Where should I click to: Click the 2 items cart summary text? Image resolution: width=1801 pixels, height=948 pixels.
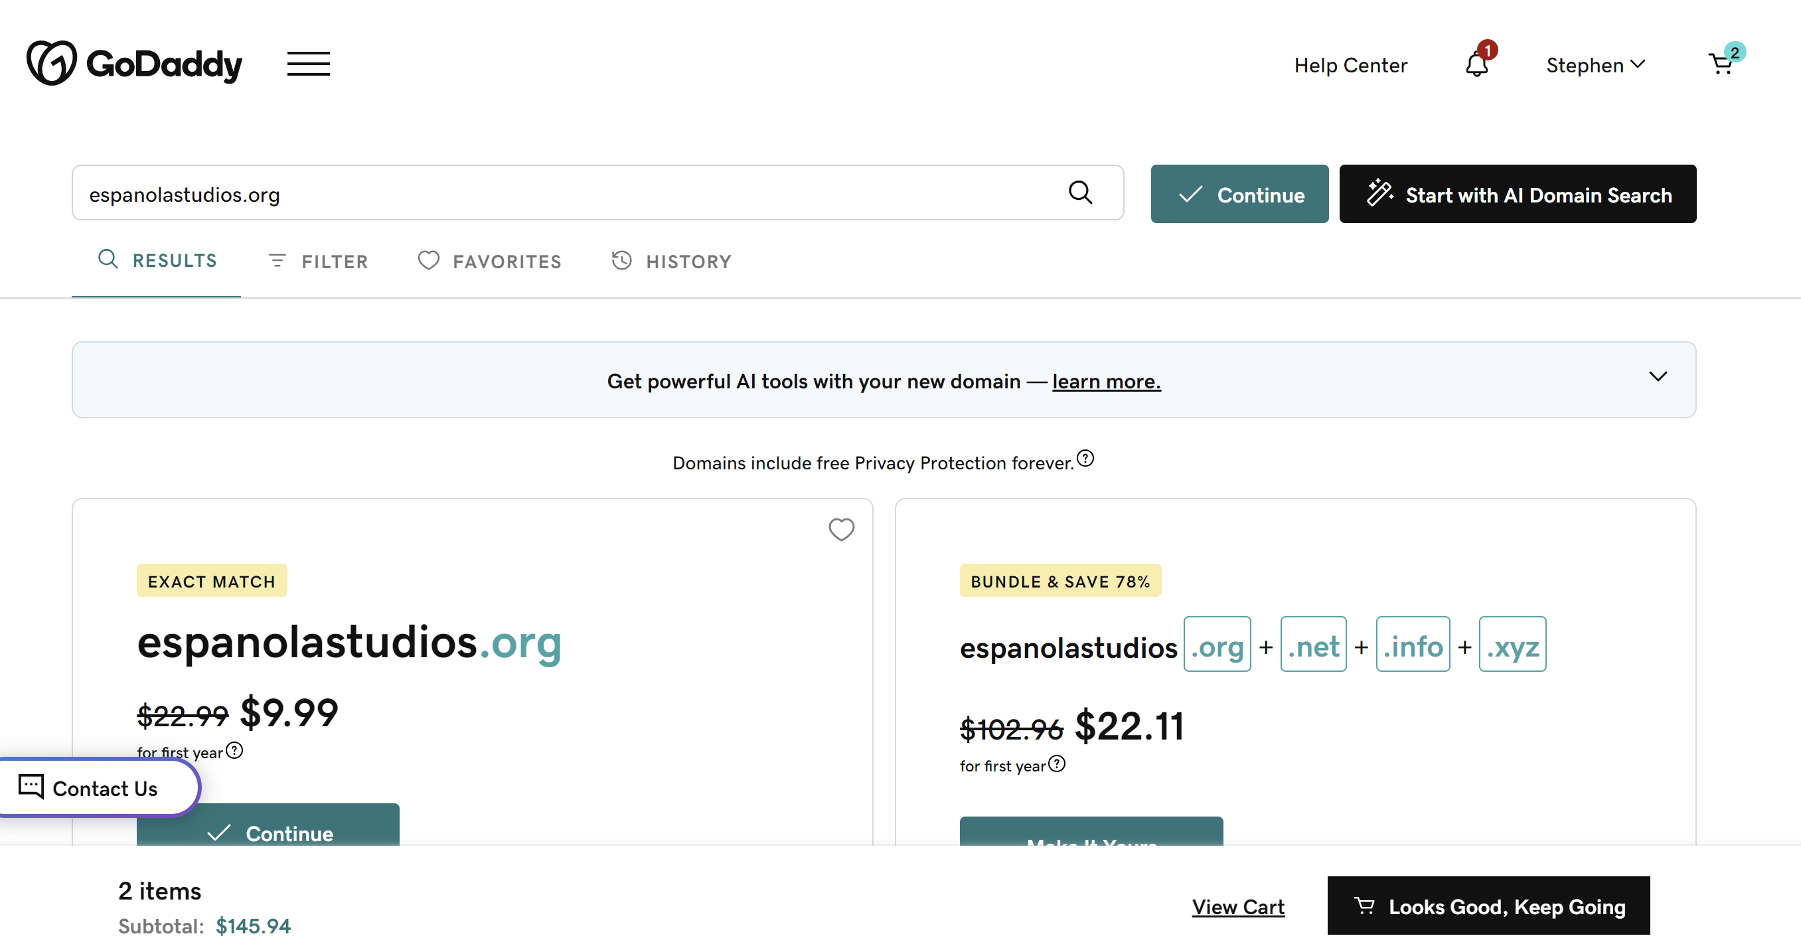[159, 891]
